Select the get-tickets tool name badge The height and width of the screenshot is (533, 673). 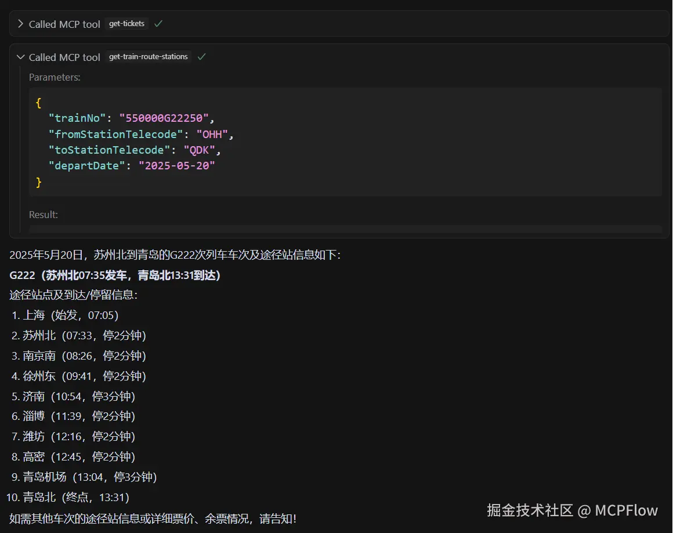click(126, 24)
